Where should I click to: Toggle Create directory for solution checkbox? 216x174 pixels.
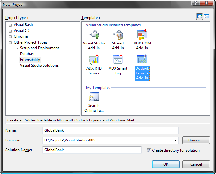[x=149, y=150]
